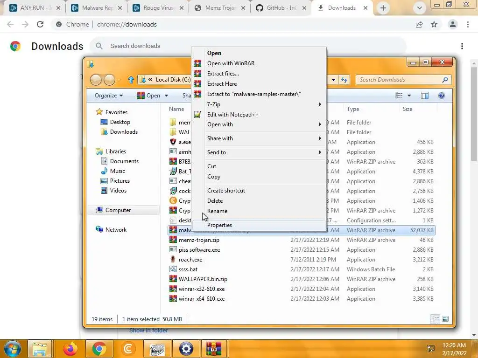478x358 pixels.
Task: Select winrar-x64-610.exe icon
Action: pyautogui.click(x=173, y=299)
